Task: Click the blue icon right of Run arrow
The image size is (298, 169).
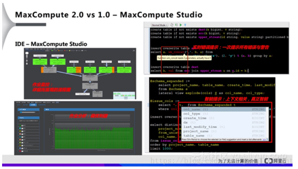Action: click(185, 25)
